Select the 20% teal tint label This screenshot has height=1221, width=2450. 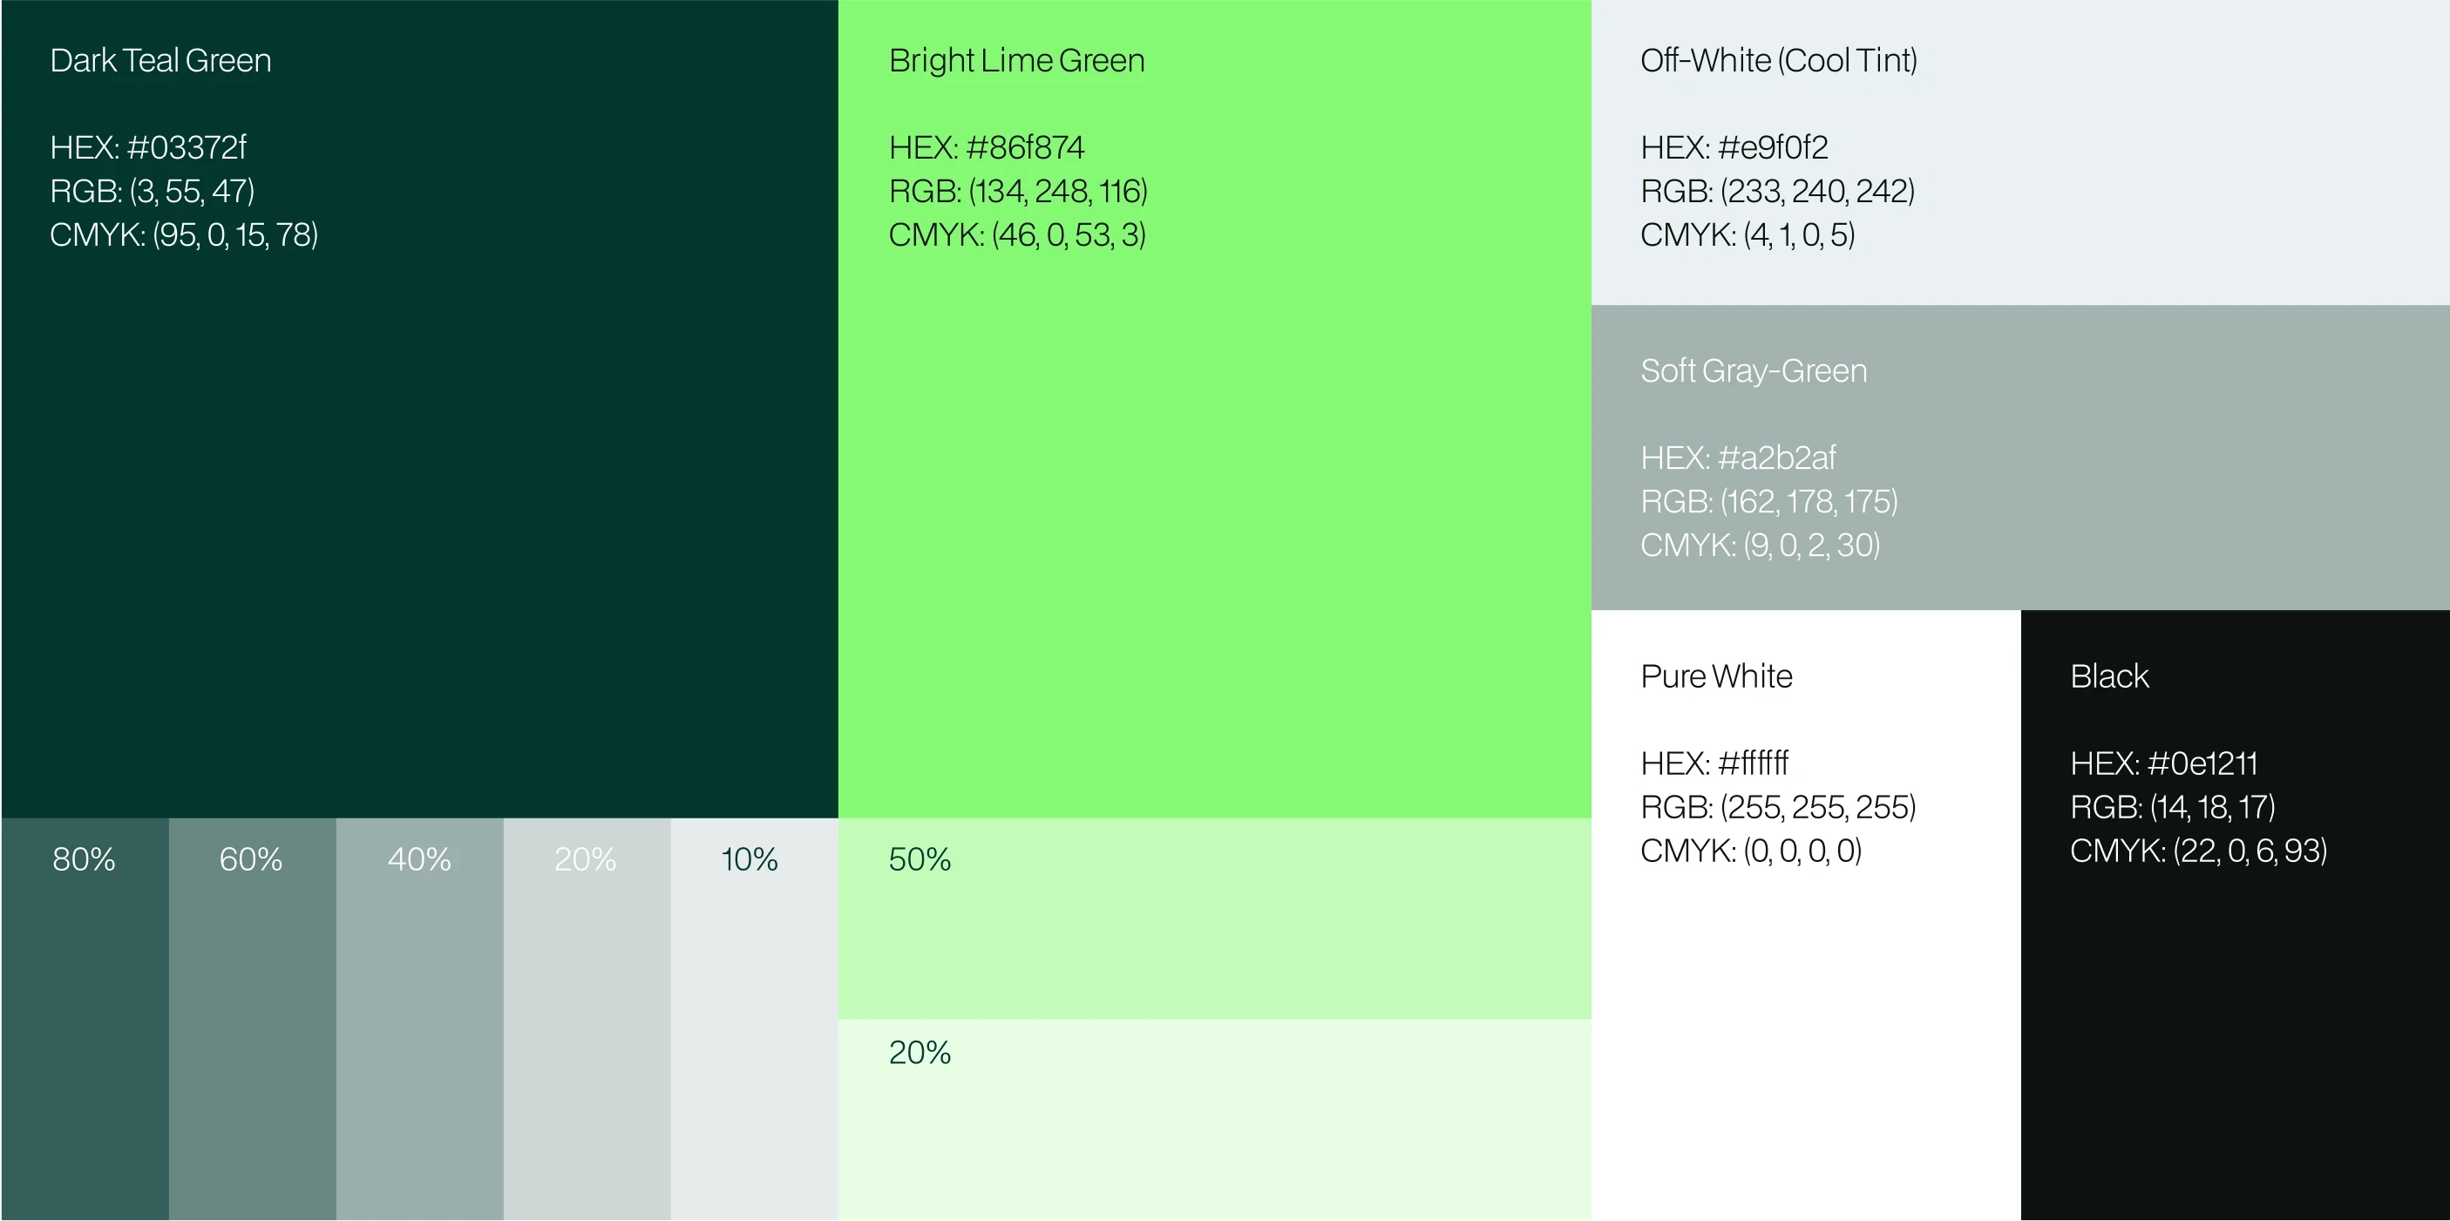point(585,859)
